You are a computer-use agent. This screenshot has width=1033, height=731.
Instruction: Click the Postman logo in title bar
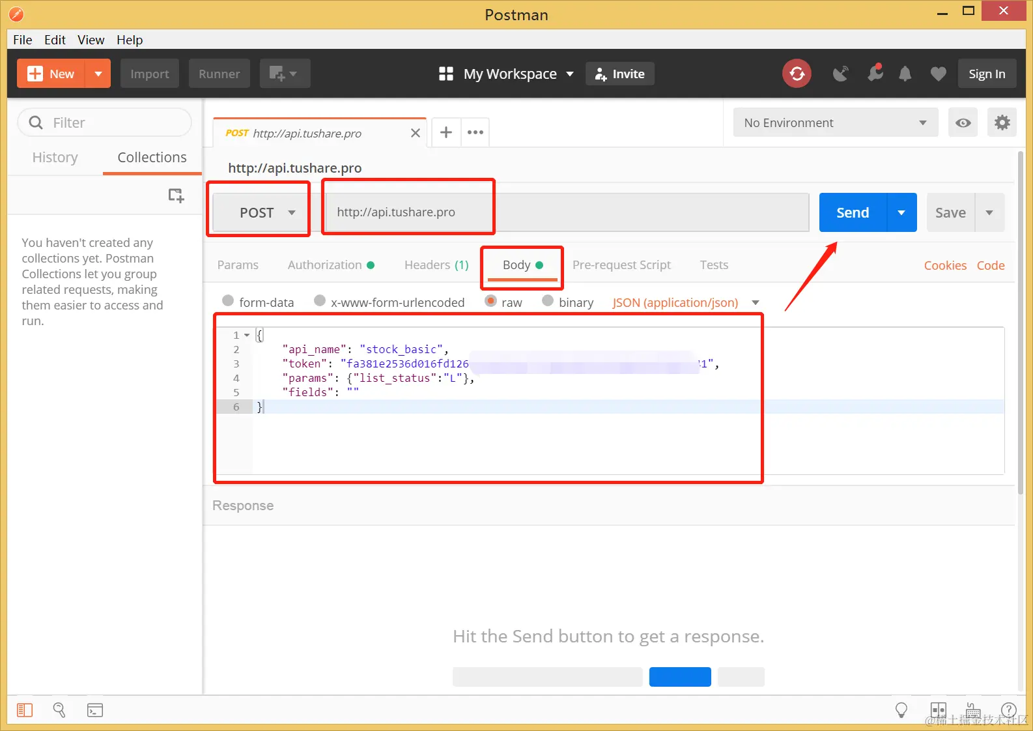[x=16, y=14]
